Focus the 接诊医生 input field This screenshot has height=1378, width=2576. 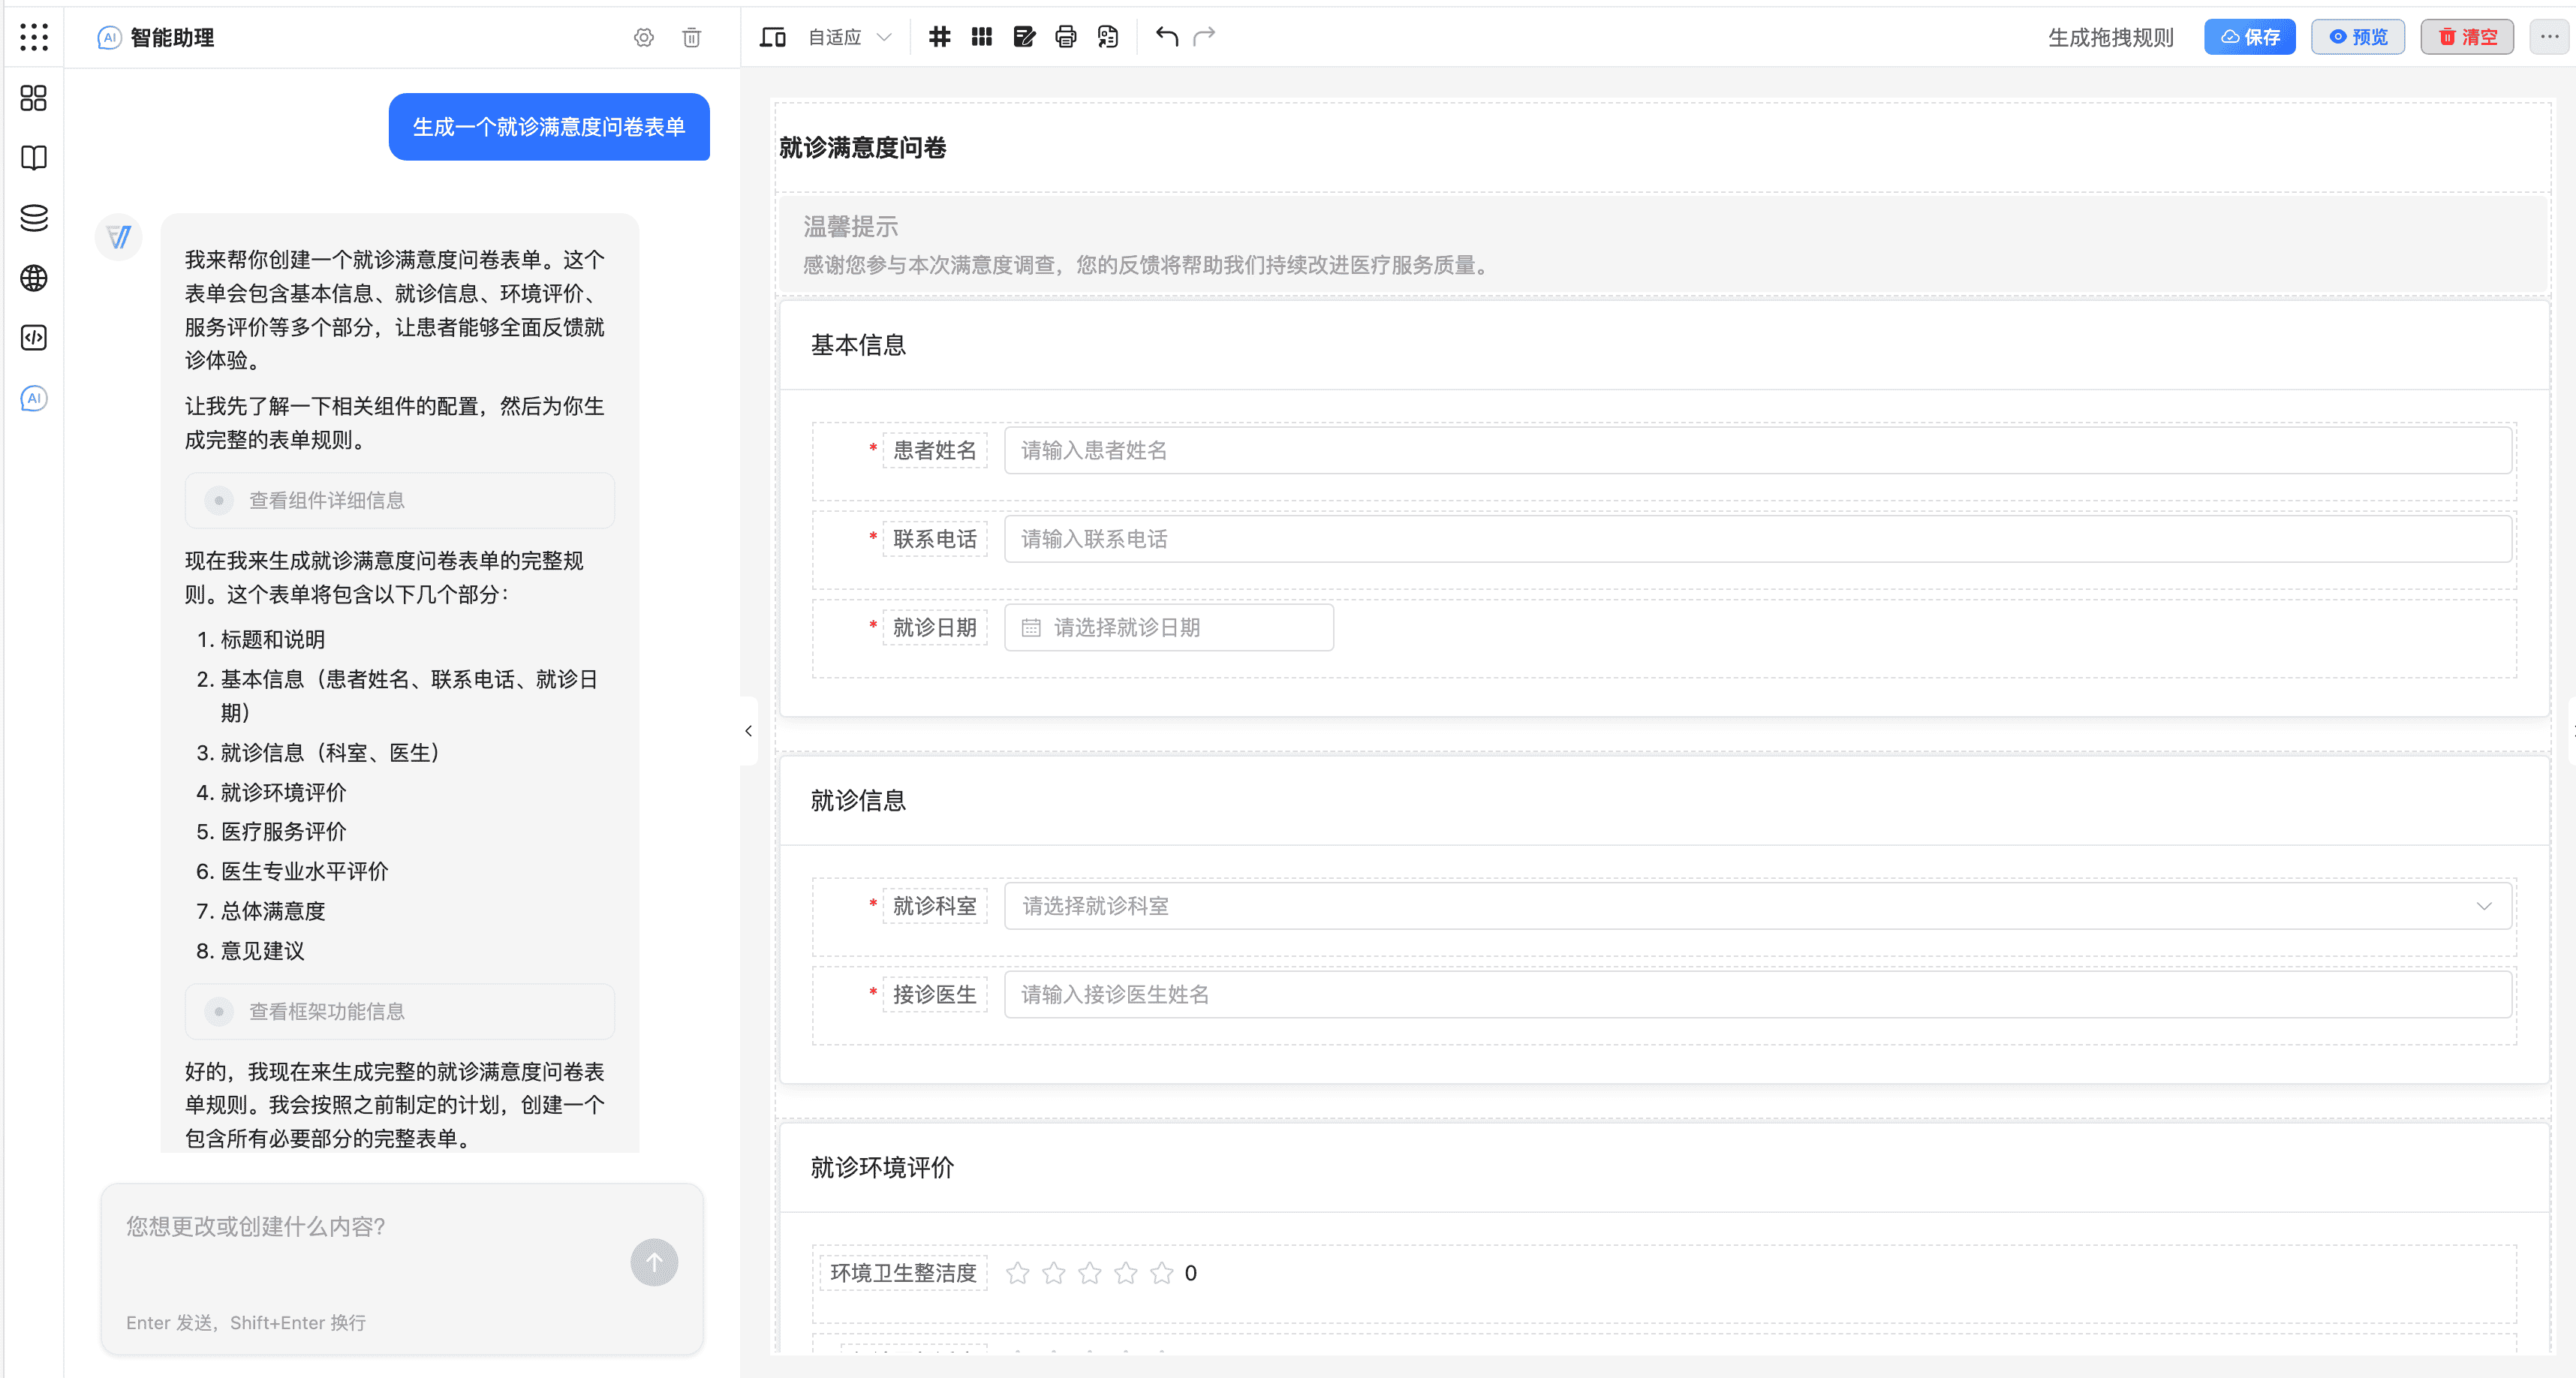[1758, 995]
